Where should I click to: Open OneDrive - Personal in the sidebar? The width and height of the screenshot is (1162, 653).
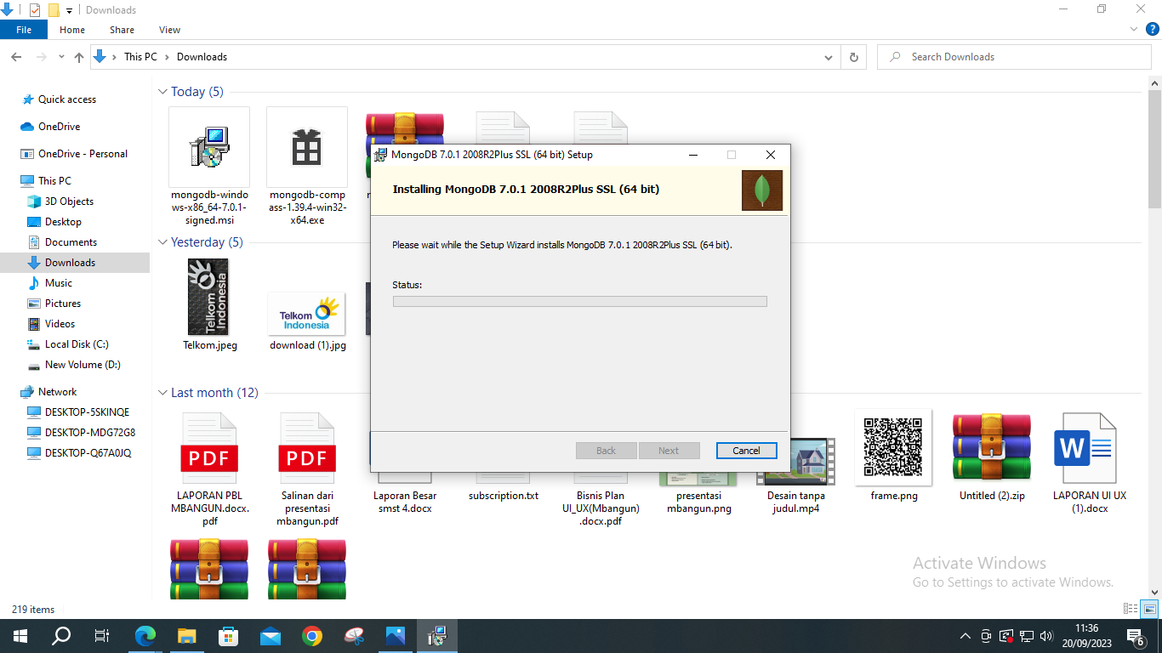[83, 154]
